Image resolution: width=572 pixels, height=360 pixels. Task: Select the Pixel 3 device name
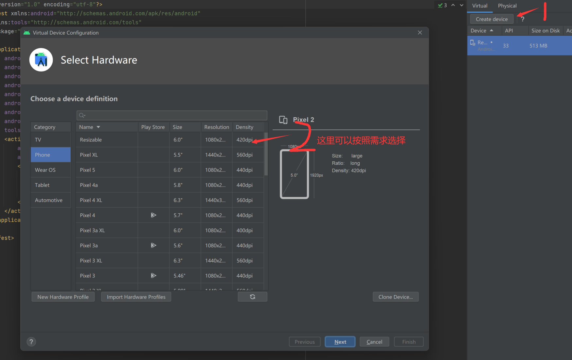tap(87, 276)
